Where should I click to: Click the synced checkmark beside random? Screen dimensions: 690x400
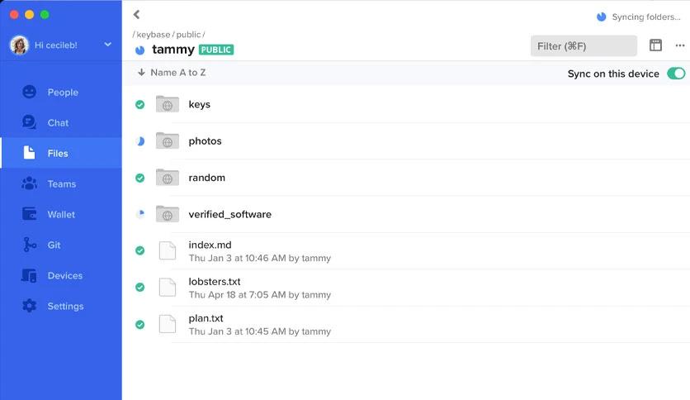(140, 178)
